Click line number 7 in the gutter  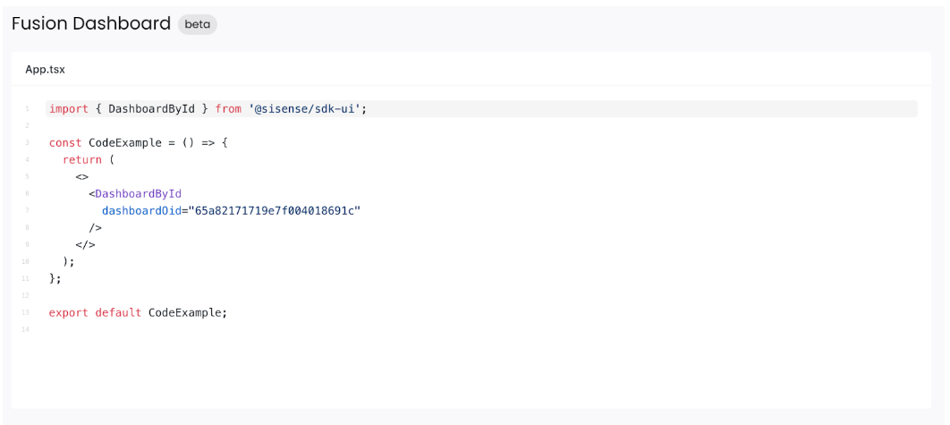click(x=27, y=211)
